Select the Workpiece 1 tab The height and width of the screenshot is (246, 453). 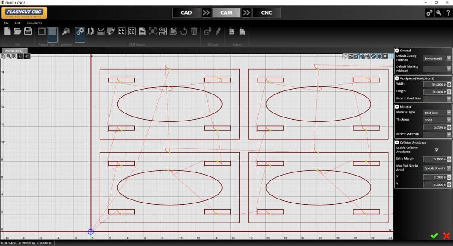pyautogui.click(x=12, y=51)
